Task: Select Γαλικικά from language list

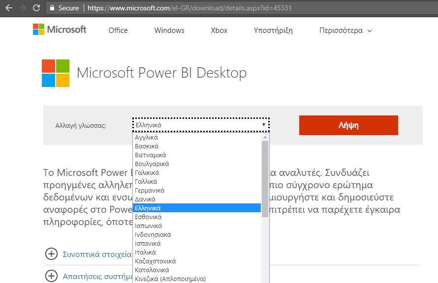Action: pyautogui.click(x=197, y=172)
